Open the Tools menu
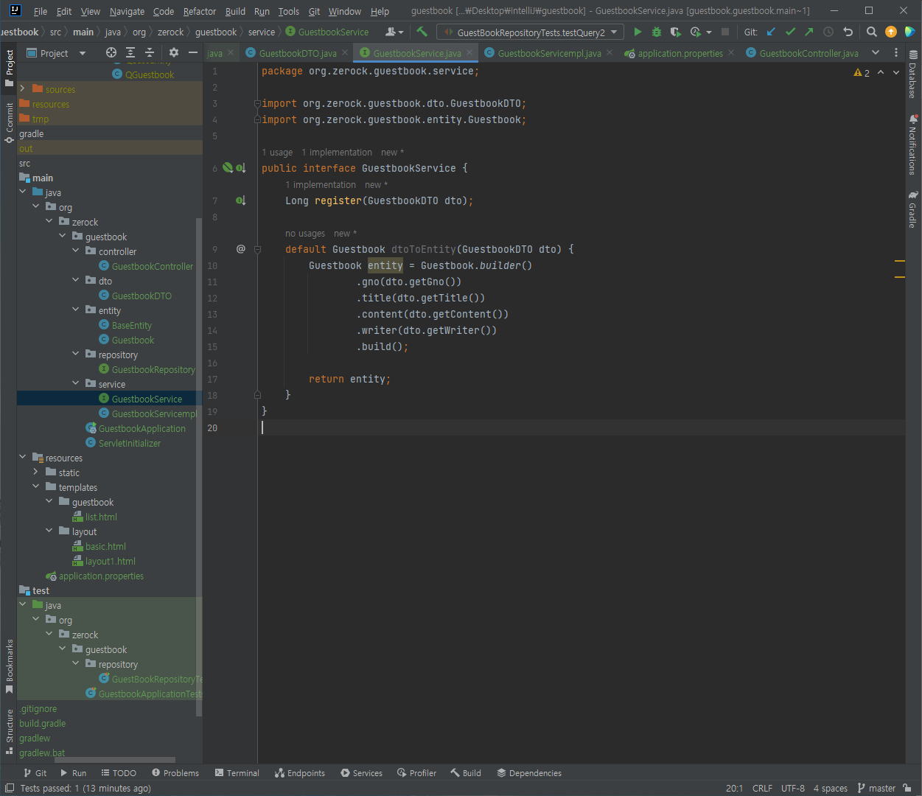The image size is (922, 796). 289,11
